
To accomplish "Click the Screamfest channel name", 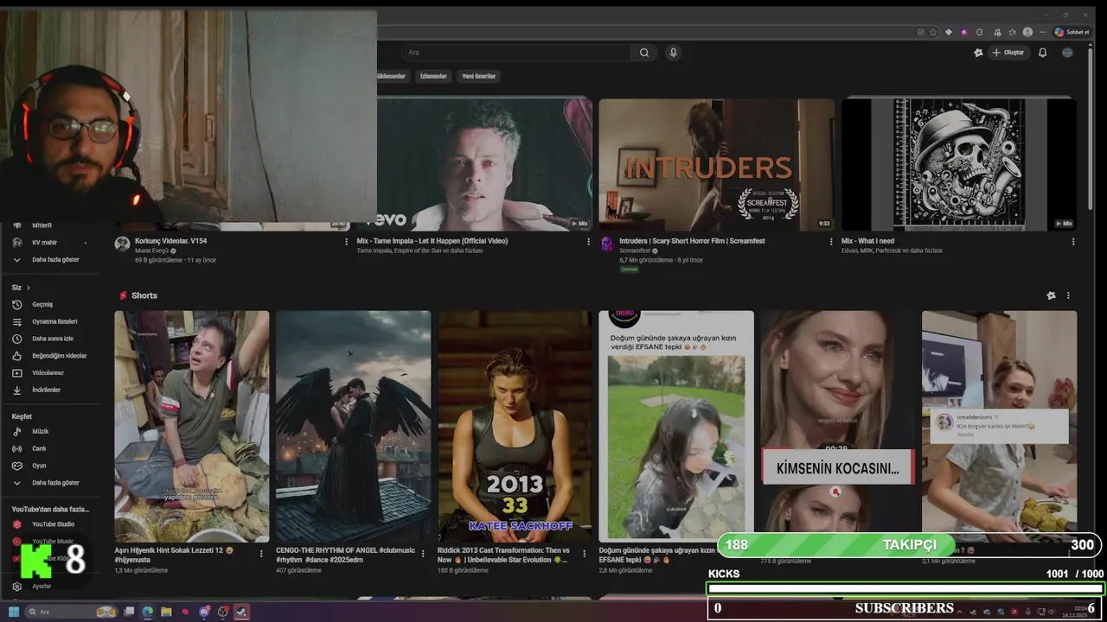I will [x=635, y=251].
